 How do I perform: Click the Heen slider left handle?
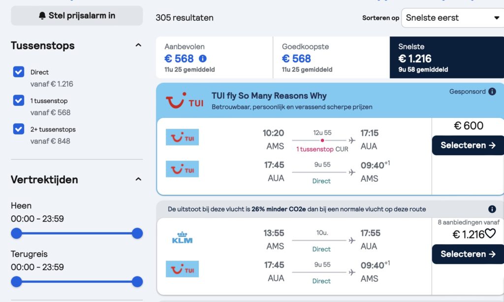coord(17,233)
